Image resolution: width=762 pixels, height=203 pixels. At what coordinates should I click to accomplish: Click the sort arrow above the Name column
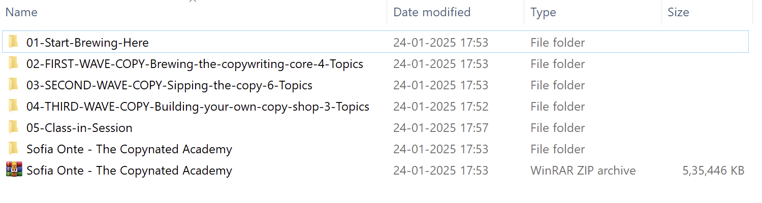(193, 2)
